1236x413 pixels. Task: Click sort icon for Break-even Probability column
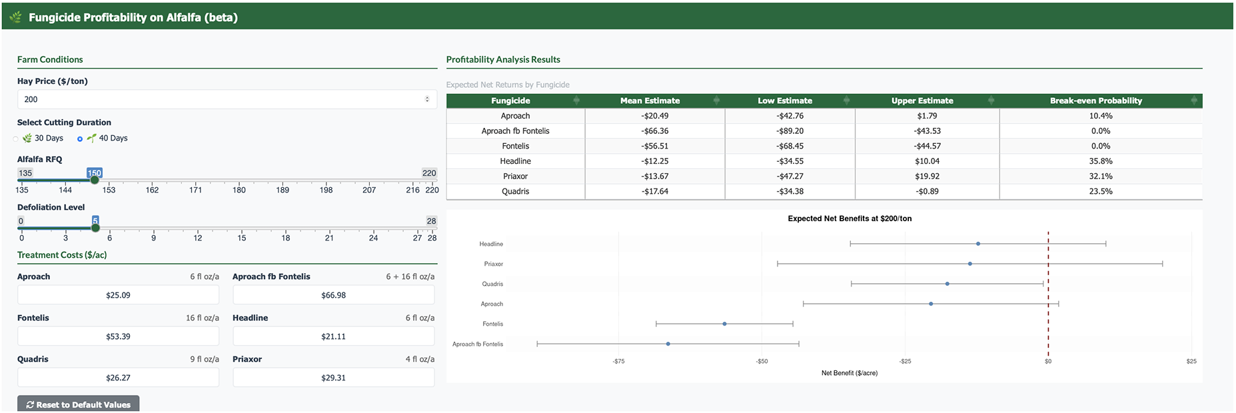(x=1194, y=101)
